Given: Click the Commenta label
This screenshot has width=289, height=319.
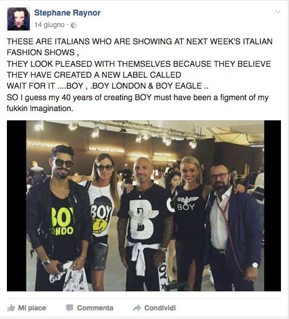Looking at the screenshot, I should point(95,308).
